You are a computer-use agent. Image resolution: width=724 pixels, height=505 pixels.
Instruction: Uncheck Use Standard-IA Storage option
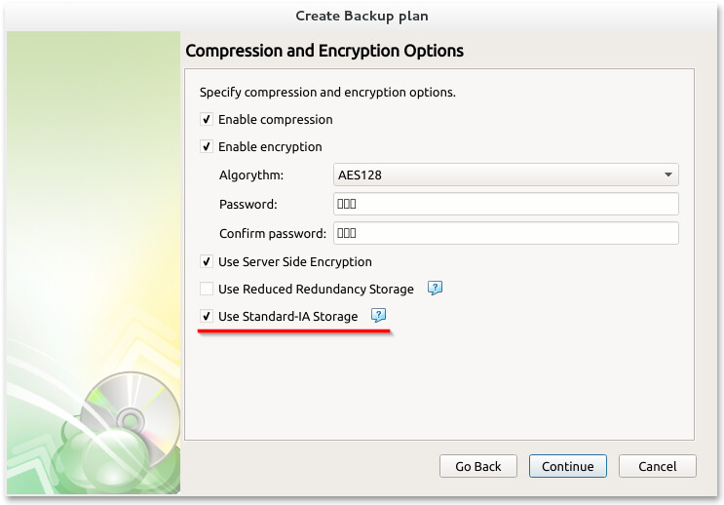[x=207, y=317]
